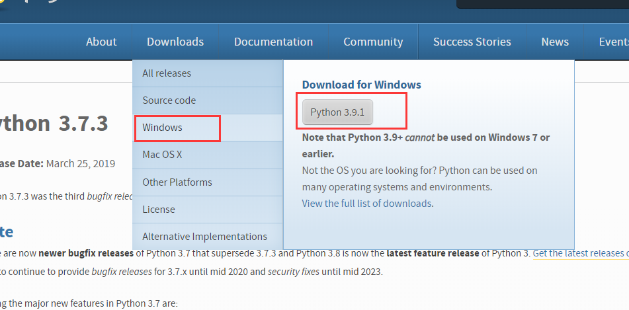Go to Success Stories in navigation
The height and width of the screenshot is (310, 629).
(472, 42)
